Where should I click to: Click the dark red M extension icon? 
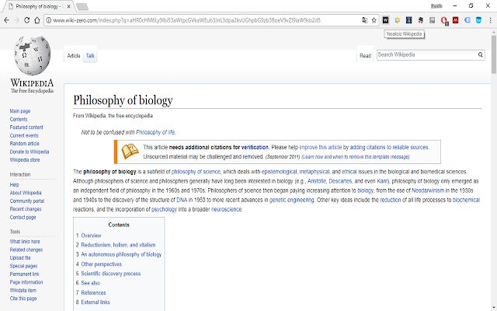point(456,20)
